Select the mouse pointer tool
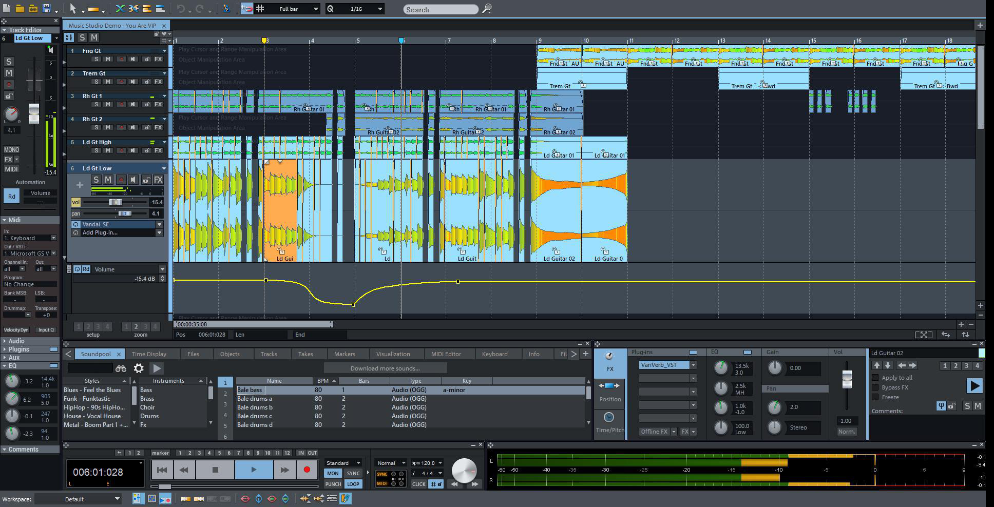The height and width of the screenshot is (507, 994). tap(73, 8)
